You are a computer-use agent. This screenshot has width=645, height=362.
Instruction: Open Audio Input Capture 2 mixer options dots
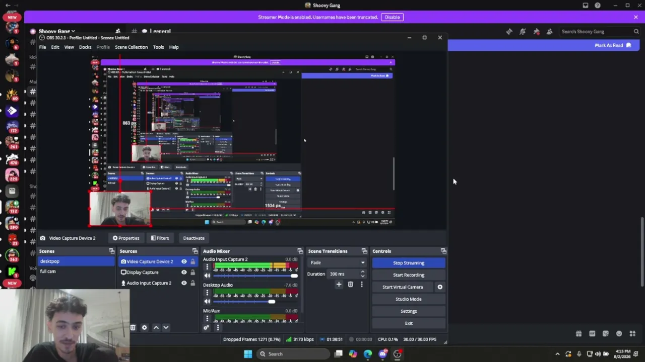coord(207,266)
